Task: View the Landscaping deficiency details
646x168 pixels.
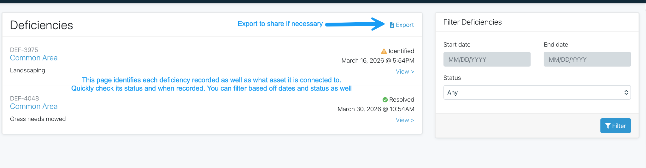Action: coord(405,72)
